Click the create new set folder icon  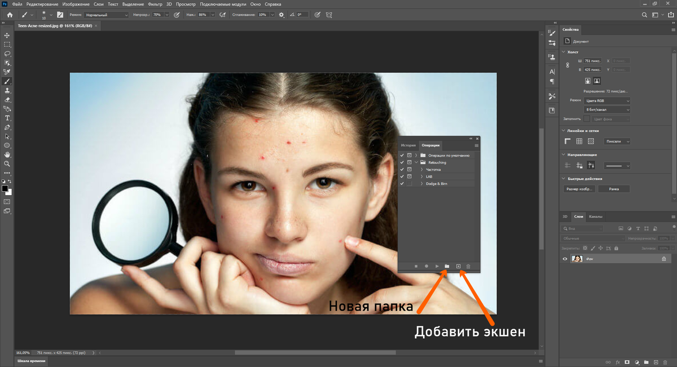click(447, 266)
